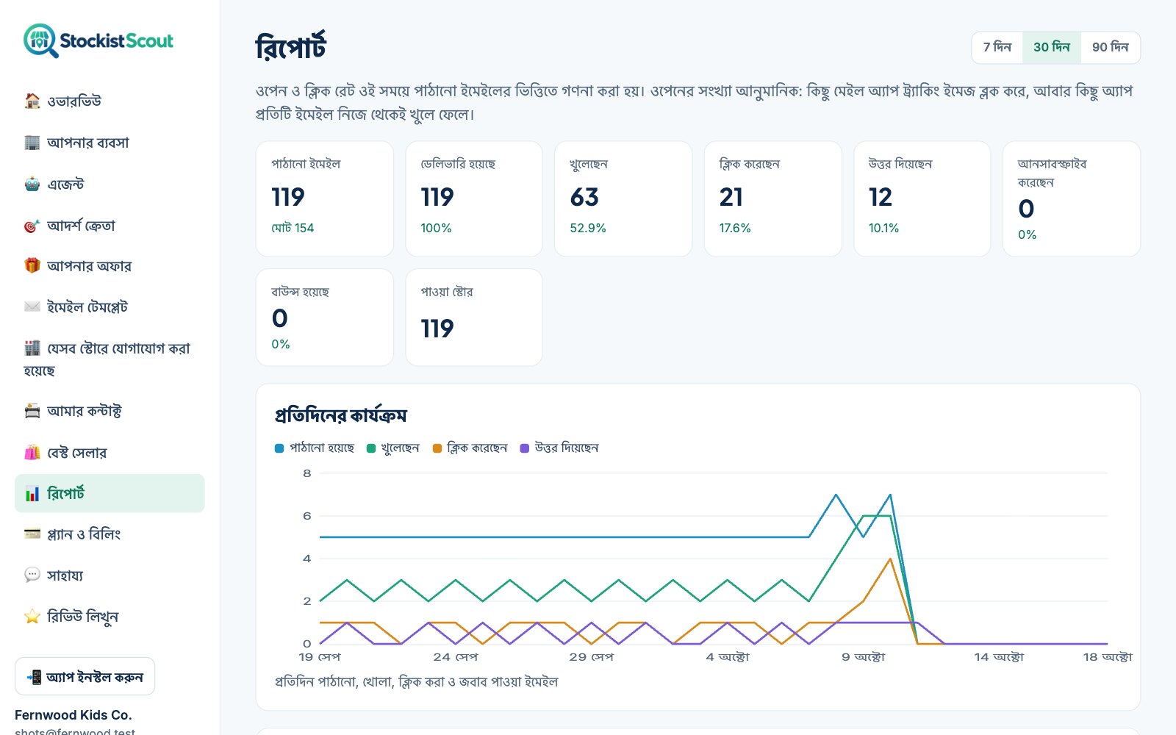This screenshot has width=1176, height=735.
Task: Open আমার কন্টাক্ট page
Action: click(110, 411)
